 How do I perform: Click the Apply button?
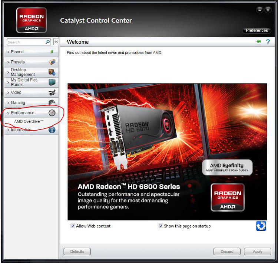tap(258, 252)
